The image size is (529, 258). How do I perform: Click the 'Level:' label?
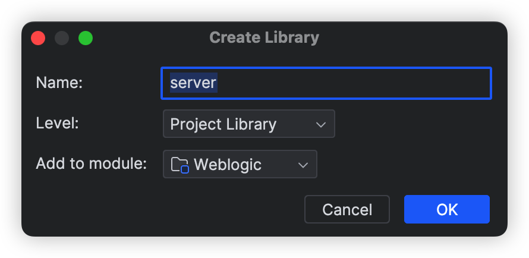57,124
